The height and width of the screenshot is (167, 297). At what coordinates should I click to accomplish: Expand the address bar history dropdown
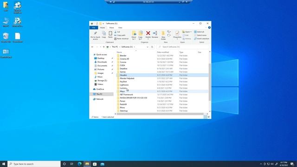coord(148,47)
